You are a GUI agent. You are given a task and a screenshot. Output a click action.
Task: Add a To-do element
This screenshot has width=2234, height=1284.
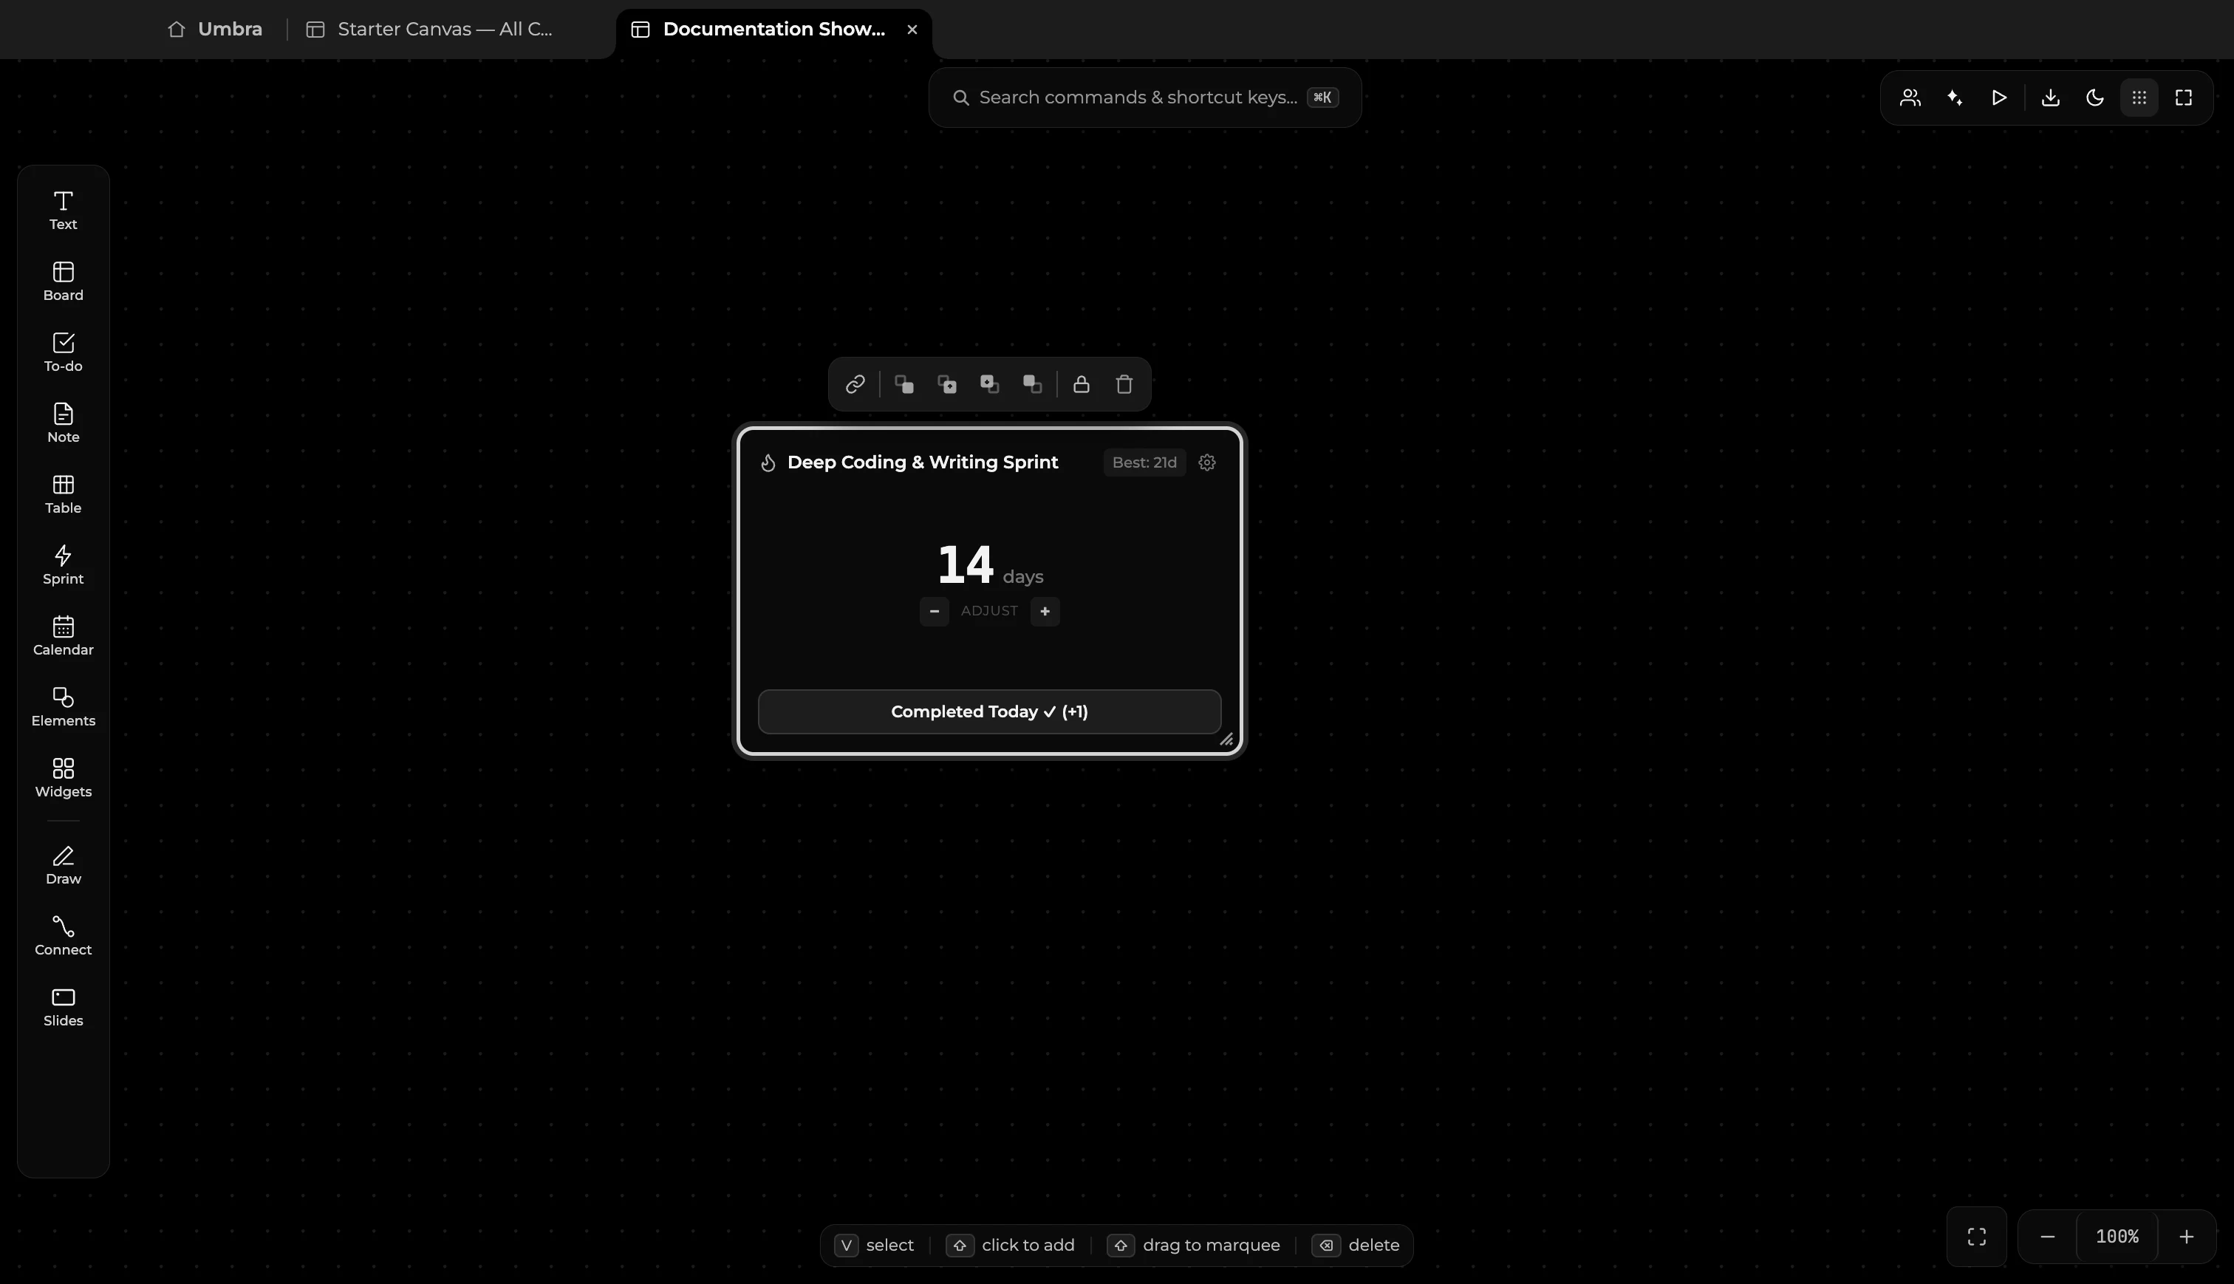pyautogui.click(x=63, y=352)
